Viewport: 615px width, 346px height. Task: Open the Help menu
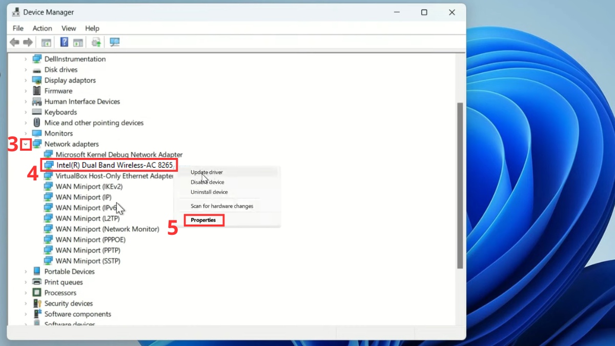[92, 28]
